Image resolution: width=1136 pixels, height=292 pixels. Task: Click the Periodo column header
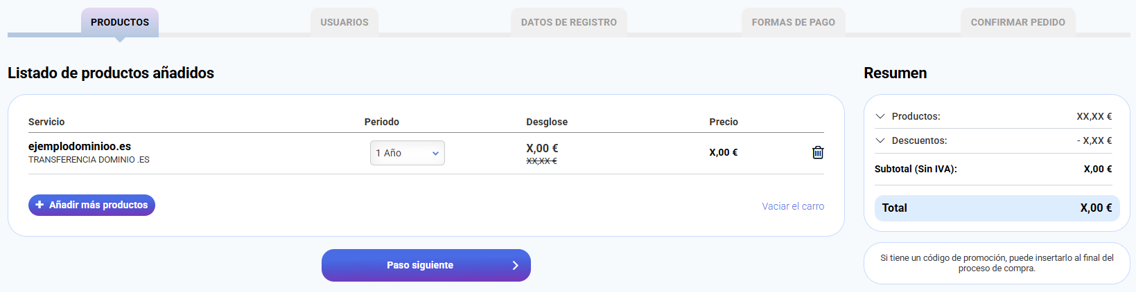382,122
